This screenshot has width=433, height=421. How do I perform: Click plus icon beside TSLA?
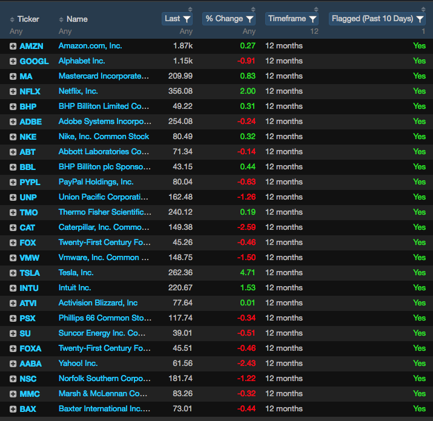[13, 273]
